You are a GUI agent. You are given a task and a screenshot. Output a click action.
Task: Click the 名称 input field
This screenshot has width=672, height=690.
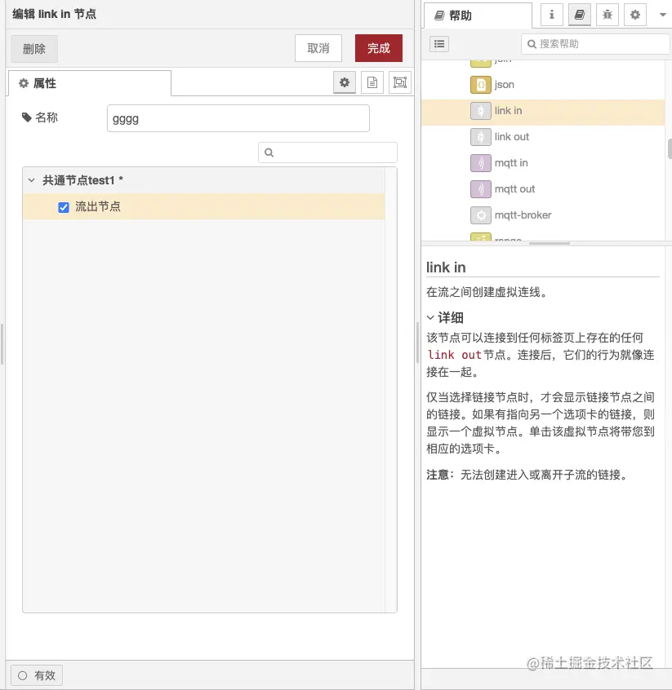tap(238, 118)
